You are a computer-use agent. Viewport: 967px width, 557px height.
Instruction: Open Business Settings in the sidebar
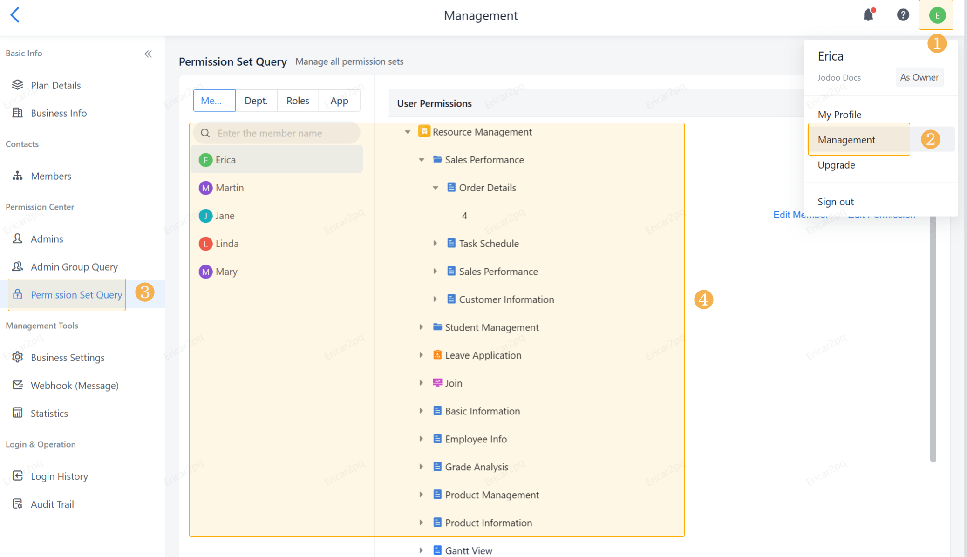68,358
